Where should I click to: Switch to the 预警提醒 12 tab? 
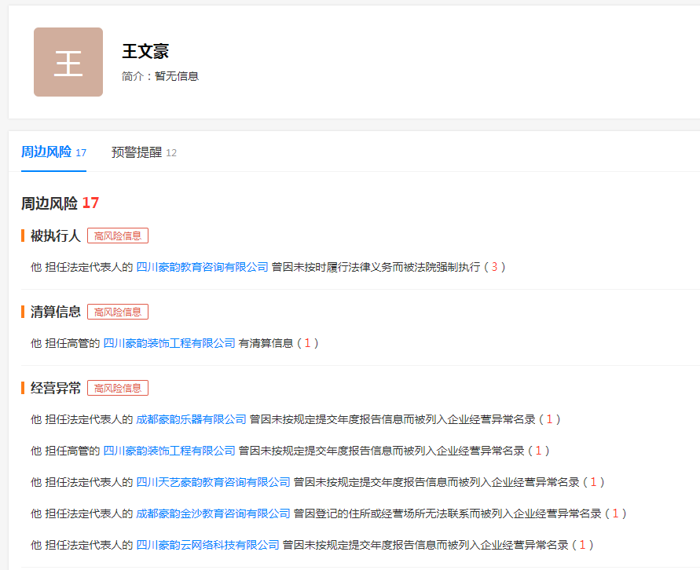pyautogui.click(x=144, y=152)
